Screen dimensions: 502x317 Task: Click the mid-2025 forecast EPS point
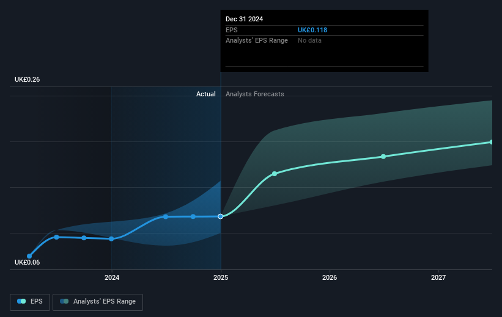(275, 174)
